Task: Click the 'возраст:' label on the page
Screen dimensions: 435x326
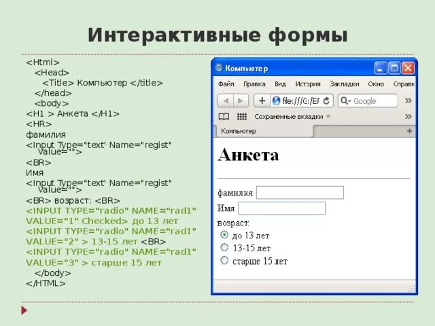Action: pyautogui.click(x=233, y=223)
